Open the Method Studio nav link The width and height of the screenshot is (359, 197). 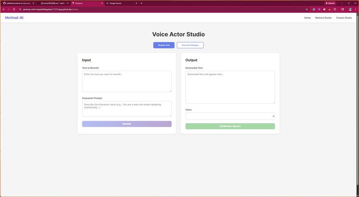[x=323, y=18]
